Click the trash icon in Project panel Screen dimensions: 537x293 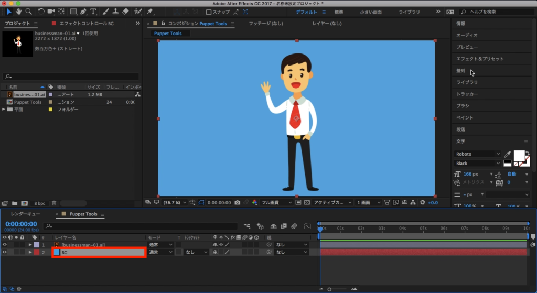pos(54,203)
